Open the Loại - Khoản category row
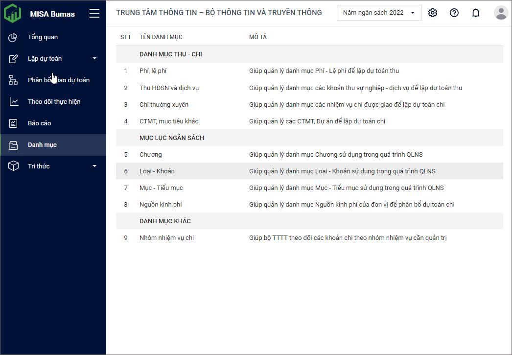The image size is (512, 355). pyautogui.click(x=157, y=171)
